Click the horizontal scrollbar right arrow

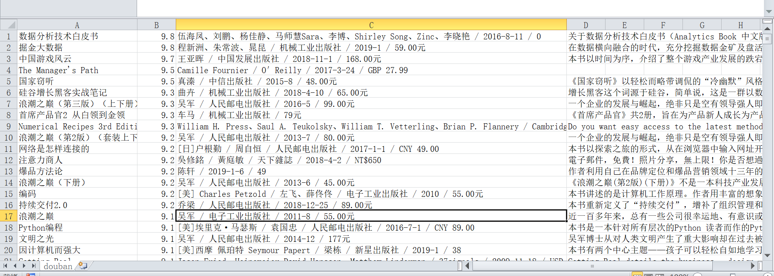point(753,266)
